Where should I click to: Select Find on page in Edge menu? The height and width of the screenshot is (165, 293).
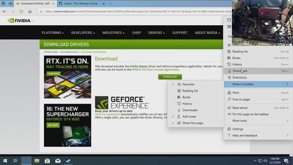pos(258,99)
